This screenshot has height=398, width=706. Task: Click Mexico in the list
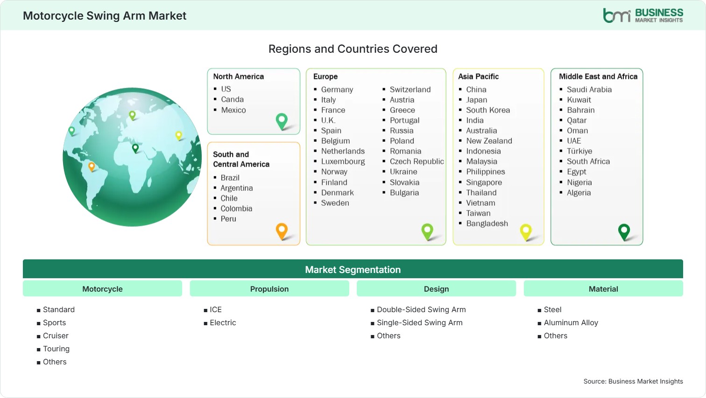point(233,110)
